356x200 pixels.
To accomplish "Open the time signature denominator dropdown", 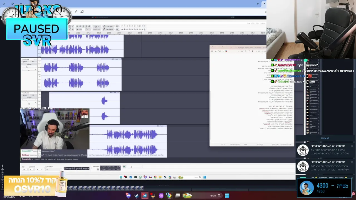I will coord(40,169).
